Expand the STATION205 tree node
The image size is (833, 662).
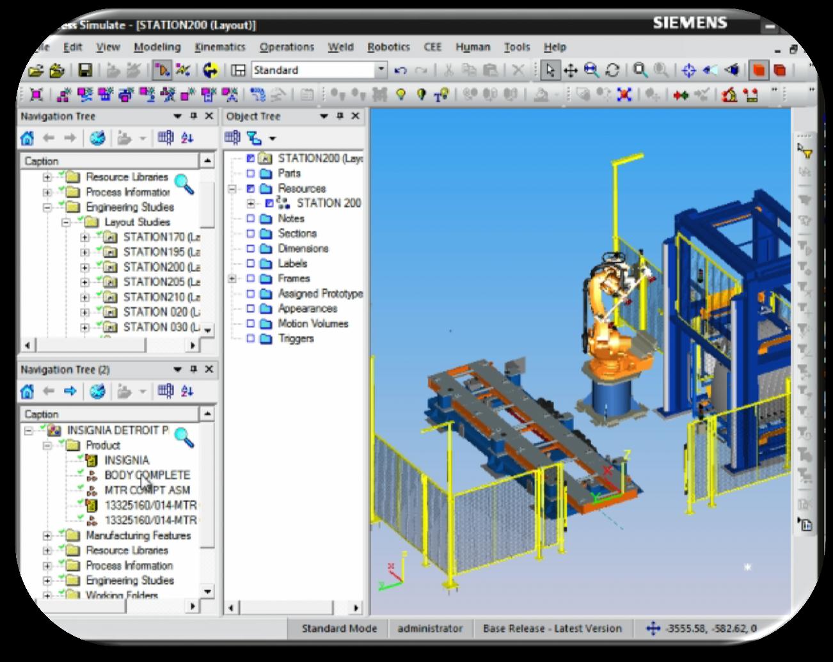point(84,282)
